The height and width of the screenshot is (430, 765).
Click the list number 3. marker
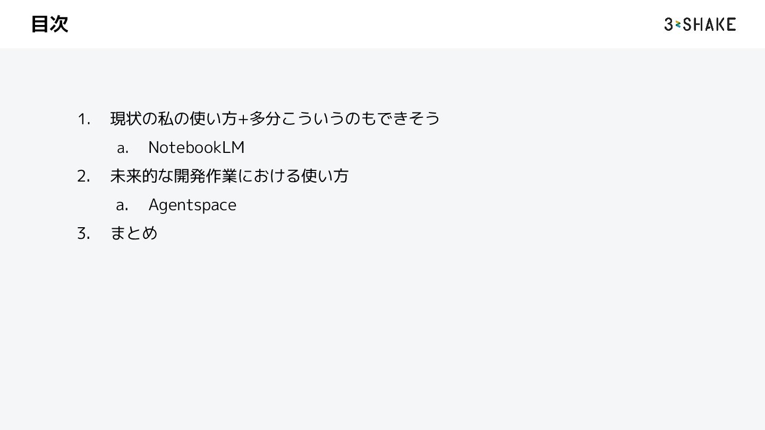coord(83,234)
